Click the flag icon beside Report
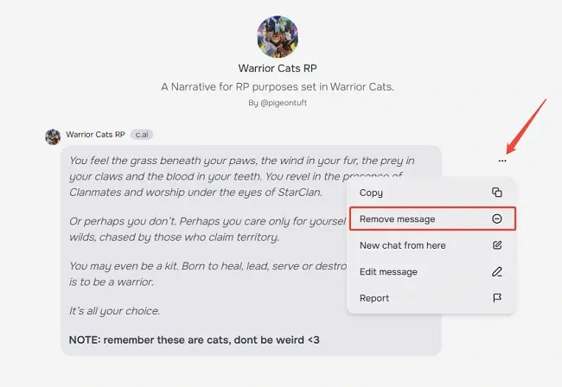This screenshot has width=562, height=387. (x=496, y=298)
